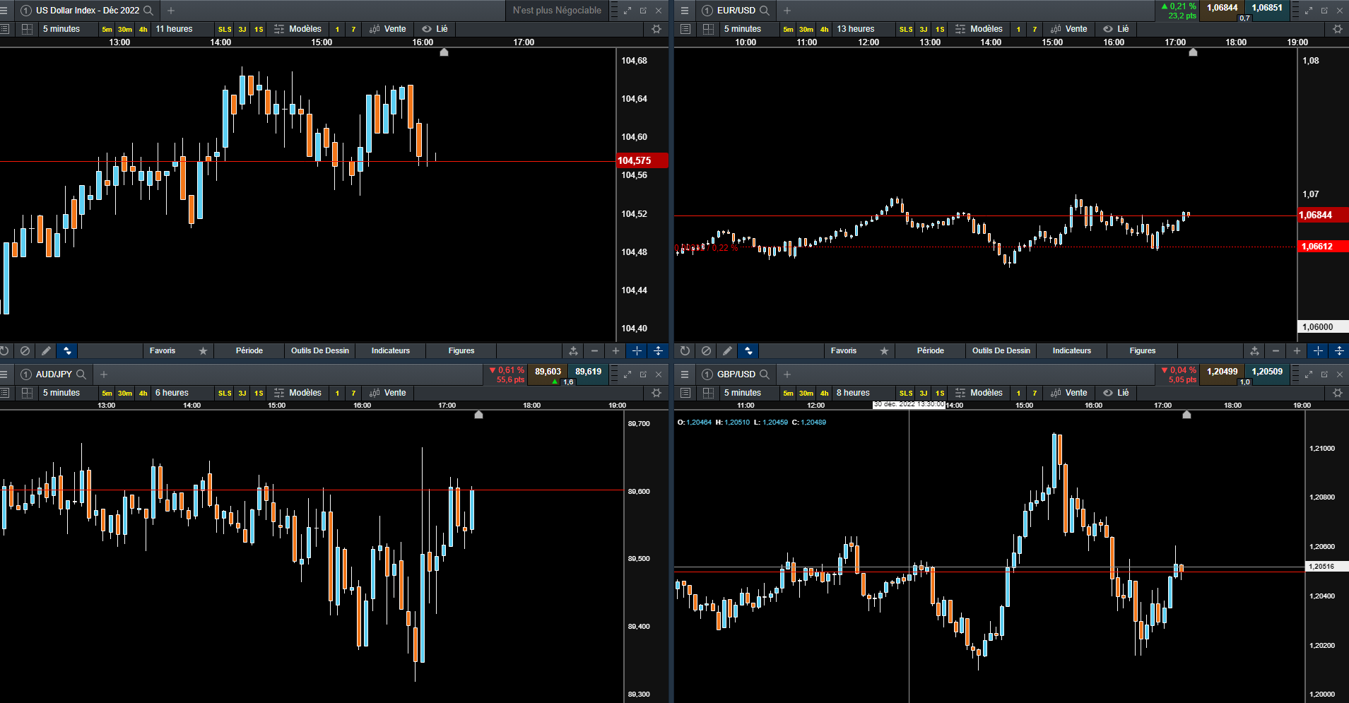This screenshot has height=703, width=1349.
Task: Open 5 minutes interval dropdown on AUD/JPY
Action: [x=61, y=393]
